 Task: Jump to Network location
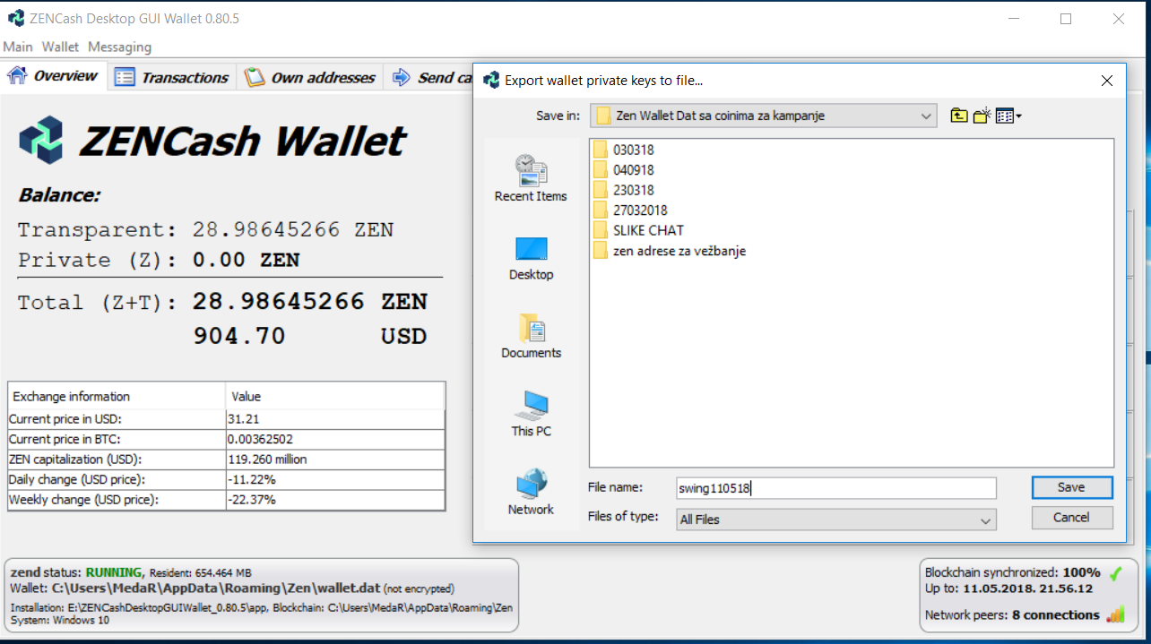531,492
